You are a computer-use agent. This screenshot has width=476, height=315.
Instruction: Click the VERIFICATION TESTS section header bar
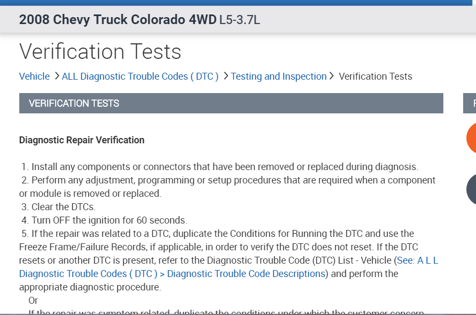coord(231,103)
